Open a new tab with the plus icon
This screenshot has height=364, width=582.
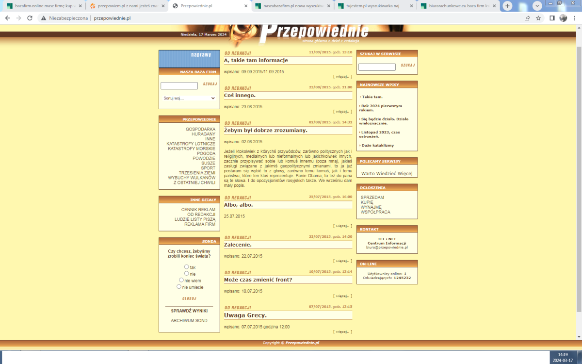pyautogui.click(x=507, y=6)
